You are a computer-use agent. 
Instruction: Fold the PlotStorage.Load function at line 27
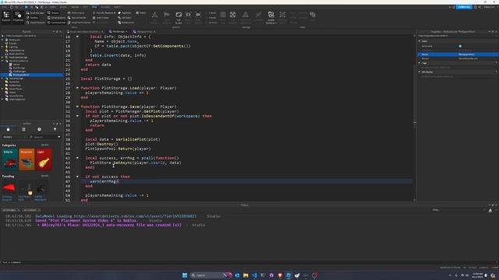coord(77,88)
